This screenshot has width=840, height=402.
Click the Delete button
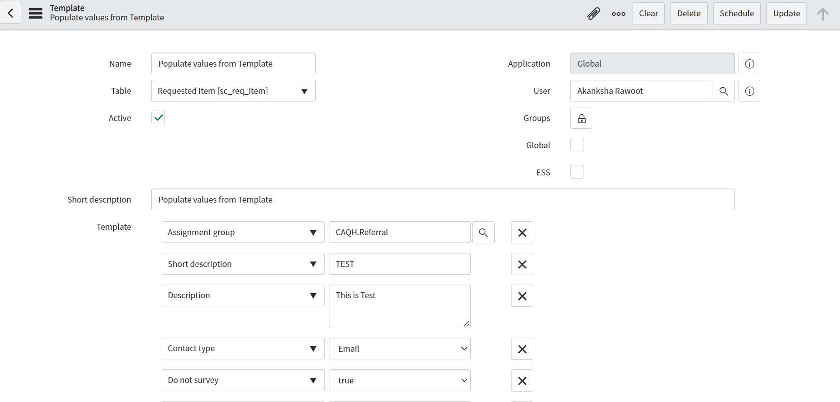[689, 13]
